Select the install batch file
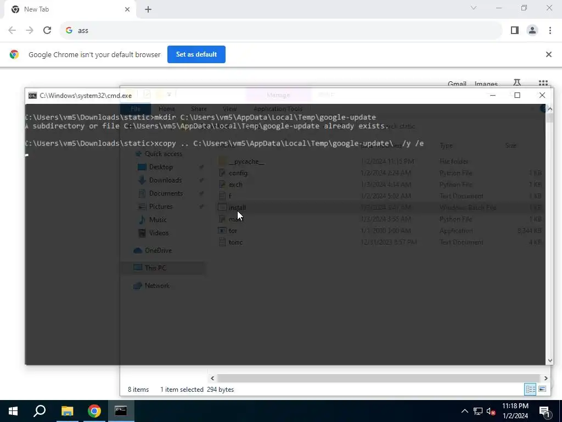562x422 pixels. tap(237, 207)
